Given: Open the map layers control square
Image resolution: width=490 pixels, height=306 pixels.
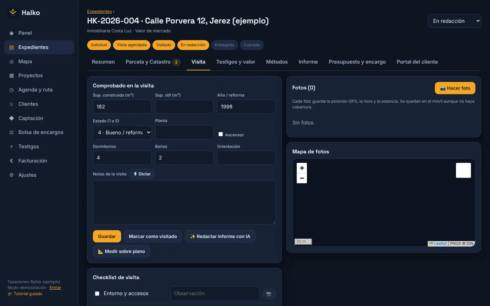Looking at the screenshot, I should (463, 170).
